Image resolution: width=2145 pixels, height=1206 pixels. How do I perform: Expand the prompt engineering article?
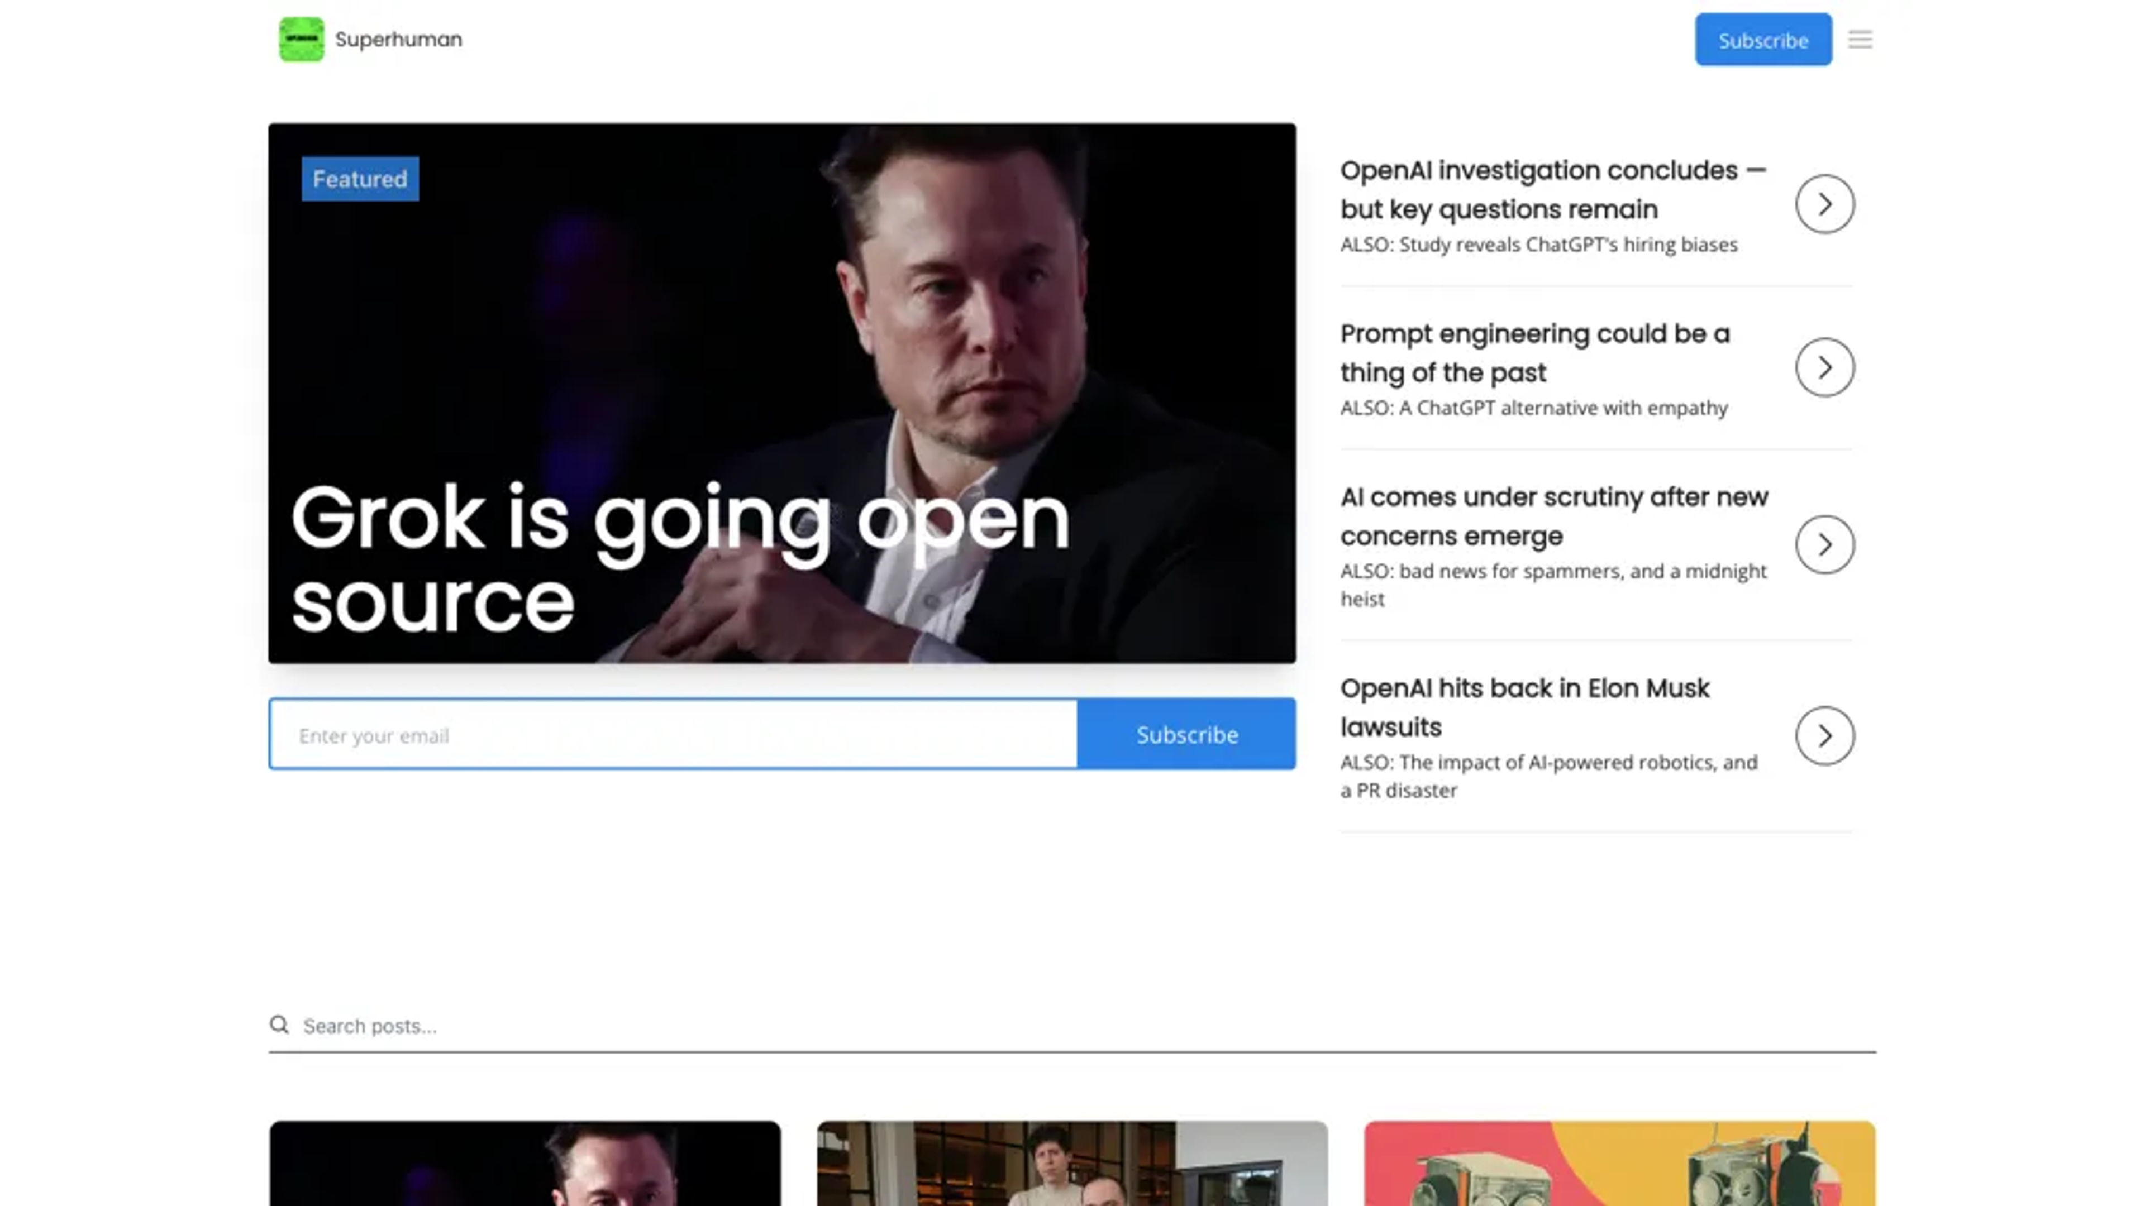1824,367
